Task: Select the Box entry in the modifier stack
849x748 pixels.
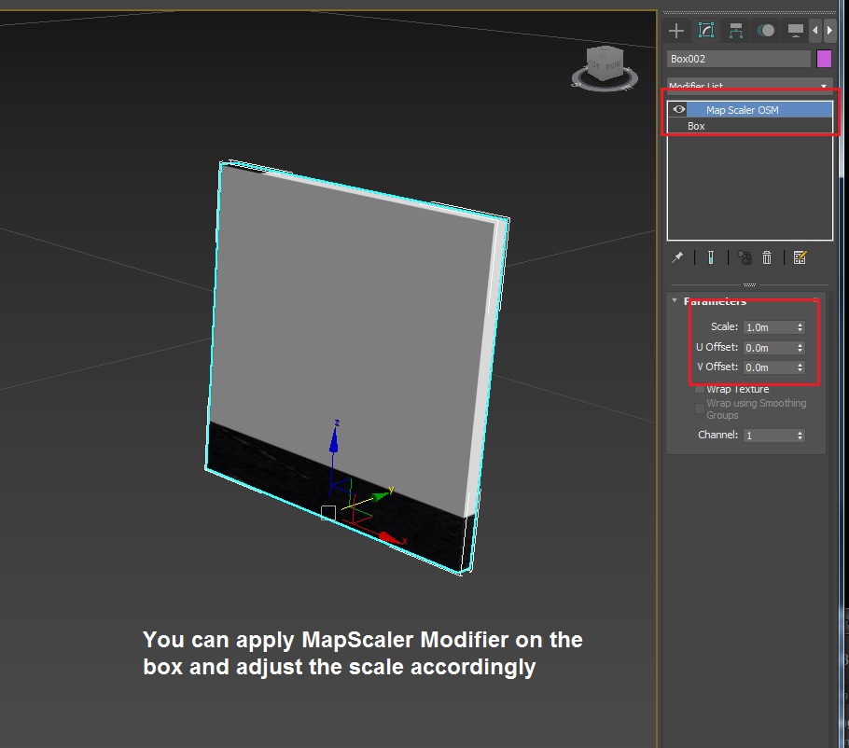Action: 695,125
